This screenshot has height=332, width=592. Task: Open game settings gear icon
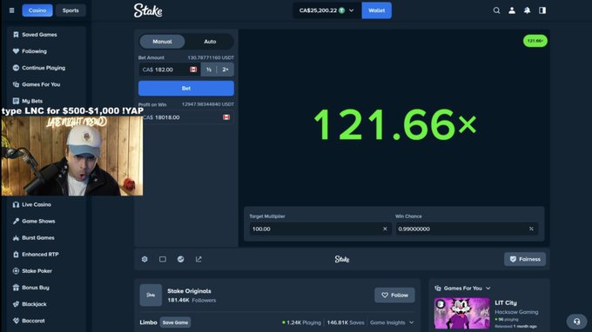click(145, 259)
